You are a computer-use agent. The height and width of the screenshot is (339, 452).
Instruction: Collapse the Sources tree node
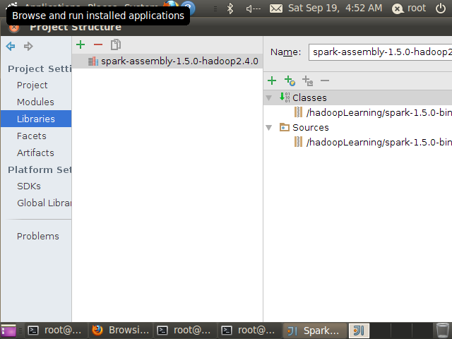[268, 128]
